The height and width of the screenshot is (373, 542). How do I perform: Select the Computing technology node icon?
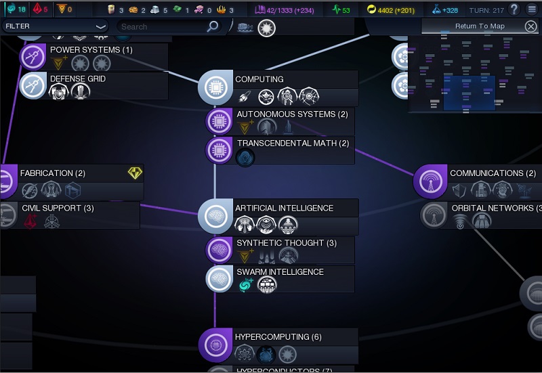coord(215,88)
